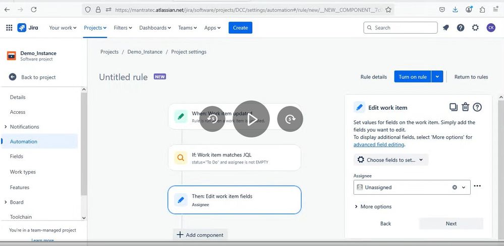Screen dimensions: 504x246
Task: Open the advanced field editing link
Action: (379, 145)
